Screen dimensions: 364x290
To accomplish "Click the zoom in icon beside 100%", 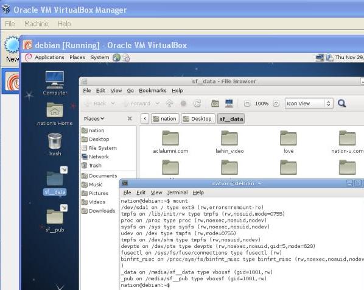I will tap(276, 104).
